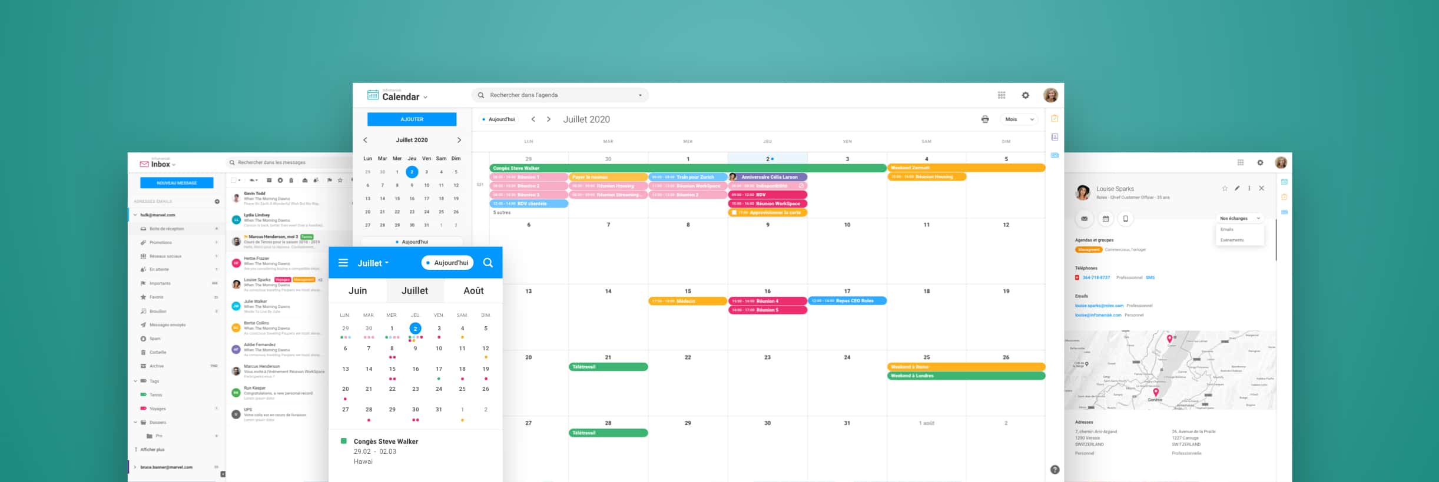Open the help question mark icon
The height and width of the screenshot is (482, 1439).
1055,470
